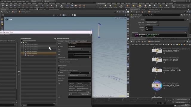Open the Windows menu
Viewport: 191px width, 107px height.
(19, 1)
